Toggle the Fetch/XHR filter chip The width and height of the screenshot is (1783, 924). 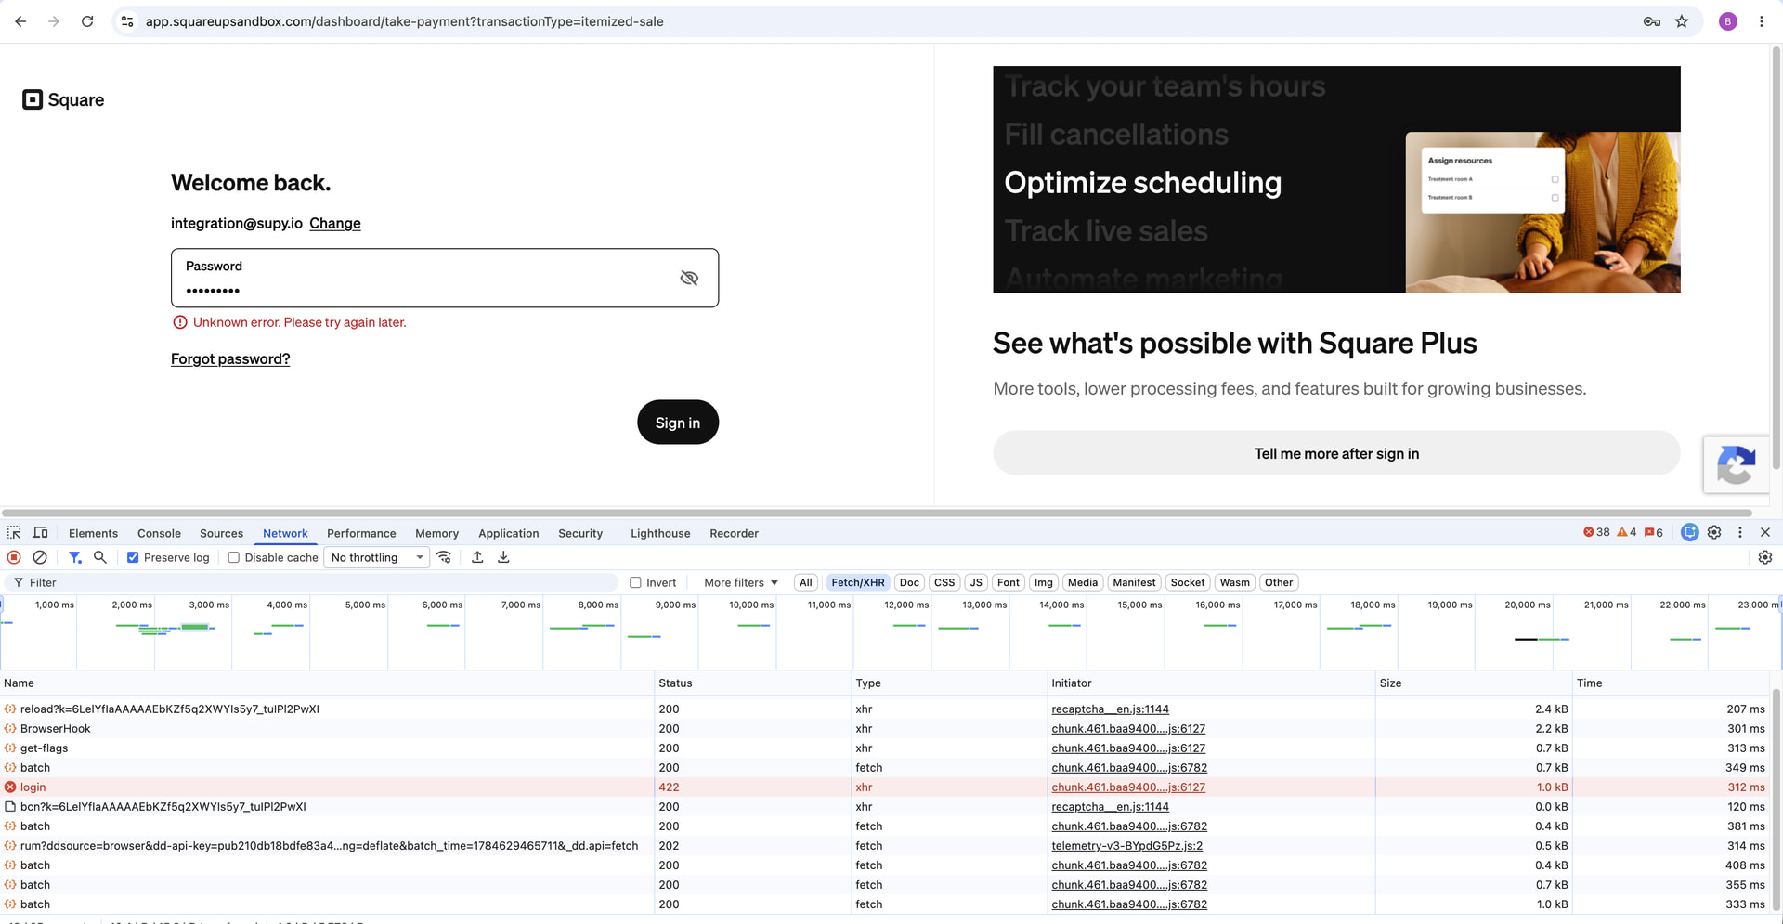click(x=858, y=582)
